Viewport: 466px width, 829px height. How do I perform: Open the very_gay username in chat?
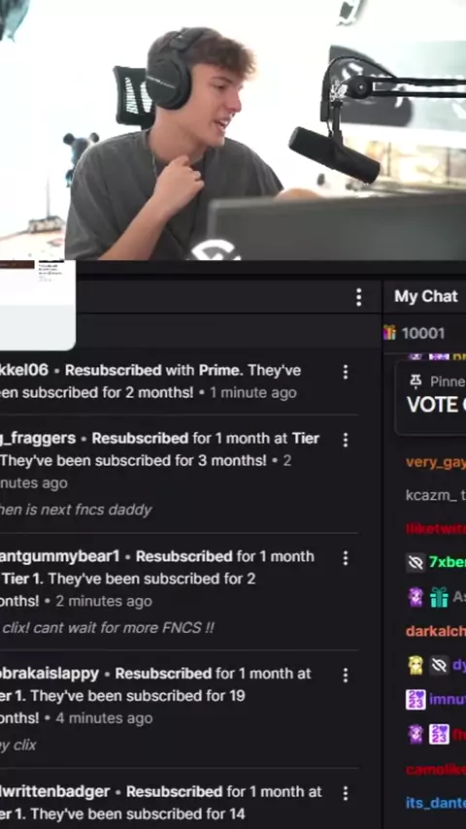[x=436, y=463]
